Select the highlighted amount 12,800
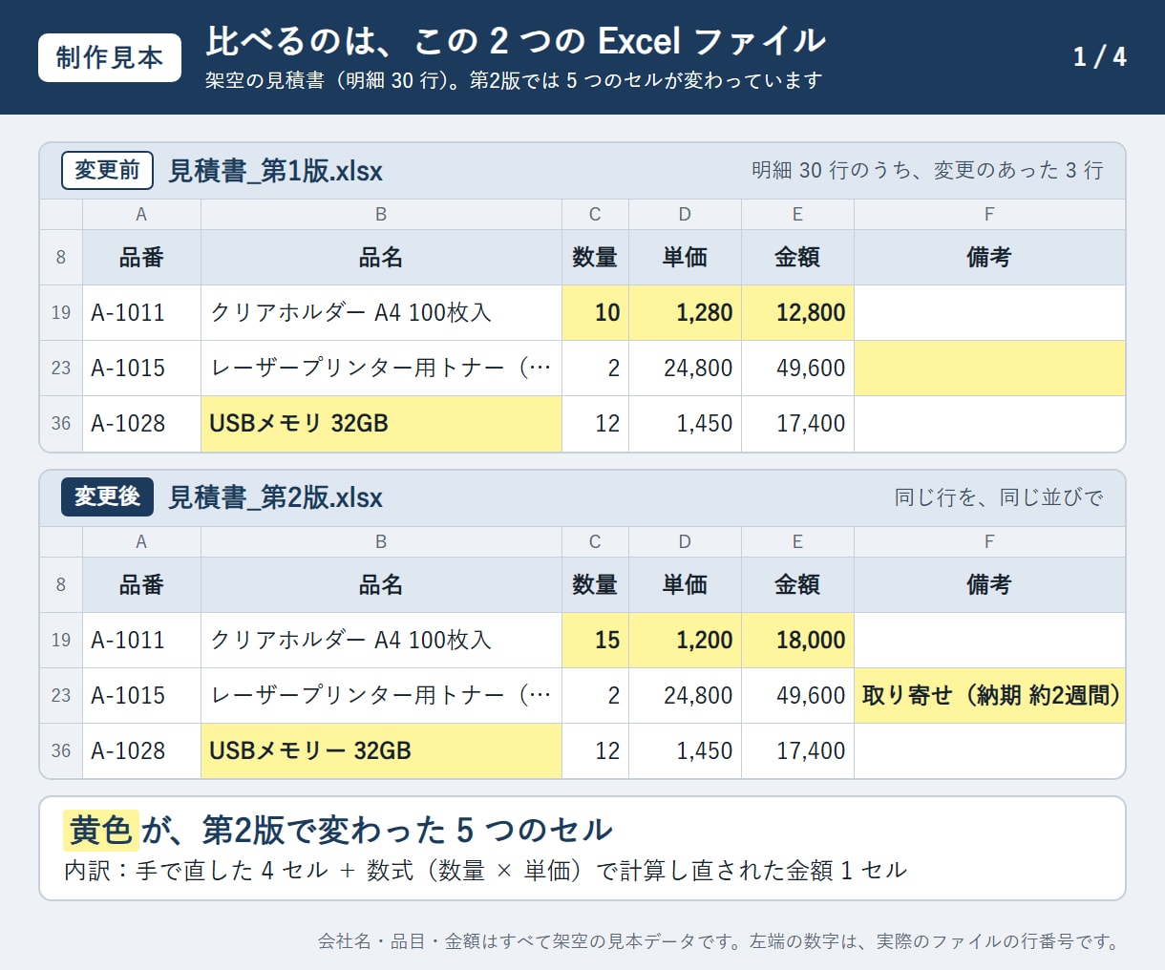1165x970 pixels. pyautogui.click(x=797, y=313)
